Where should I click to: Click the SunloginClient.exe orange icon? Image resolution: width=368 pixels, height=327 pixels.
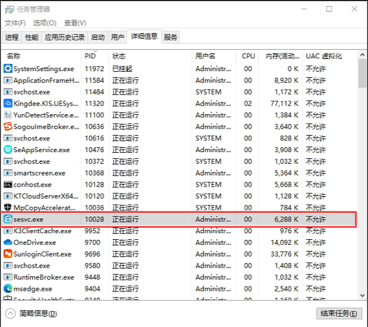(8, 254)
